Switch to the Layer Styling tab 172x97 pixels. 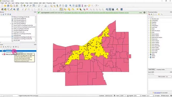point(152,70)
